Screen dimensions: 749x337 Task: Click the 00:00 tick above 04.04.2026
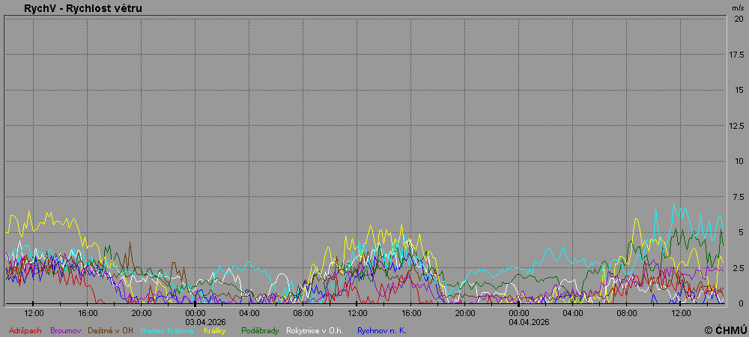(519, 312)
